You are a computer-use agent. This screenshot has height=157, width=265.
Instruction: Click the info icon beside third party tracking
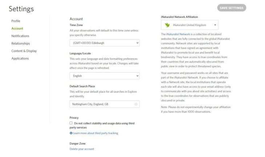click(x=71, y=133)
